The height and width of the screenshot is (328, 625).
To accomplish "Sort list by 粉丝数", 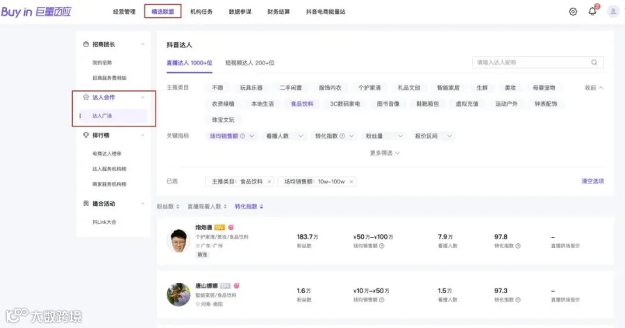I will click(x=168, y=206).
